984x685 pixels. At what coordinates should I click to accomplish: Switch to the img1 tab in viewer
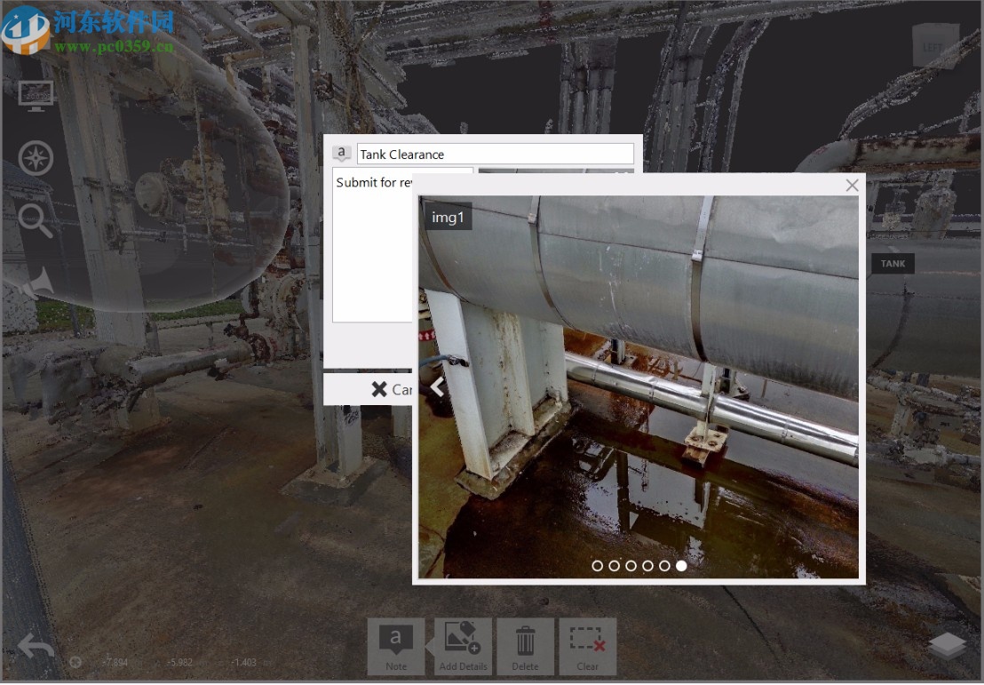(448, 216)
